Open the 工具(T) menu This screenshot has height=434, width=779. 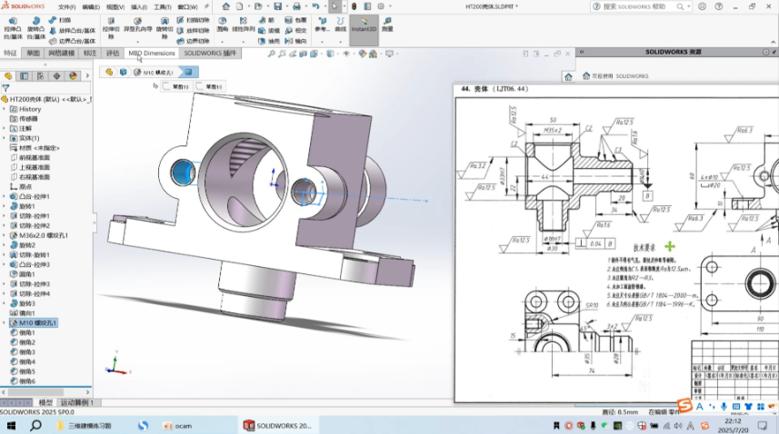pos(163,7)
